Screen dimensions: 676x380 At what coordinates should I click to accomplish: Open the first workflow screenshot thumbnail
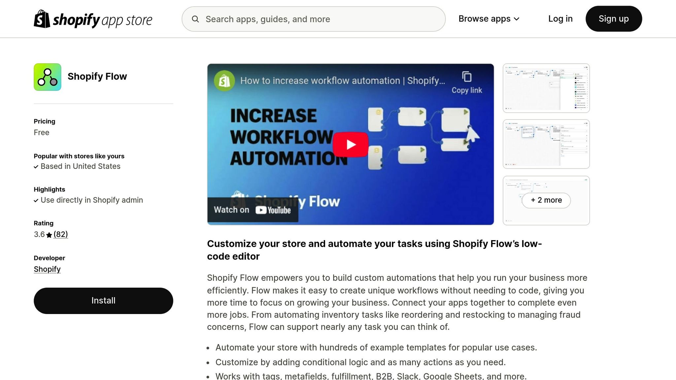coord(546,88)
